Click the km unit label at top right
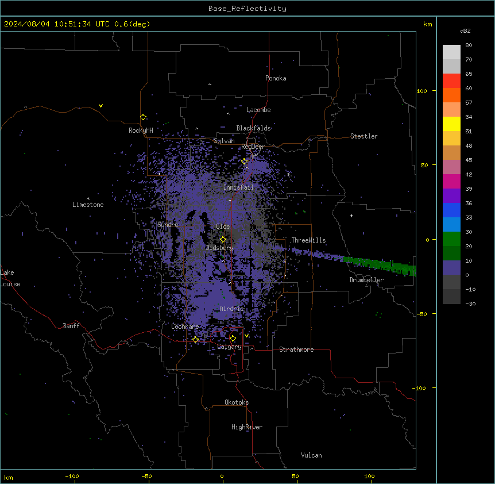Image resolution: width=495 pixels, height=484 pixels. [x=428, y=24]
